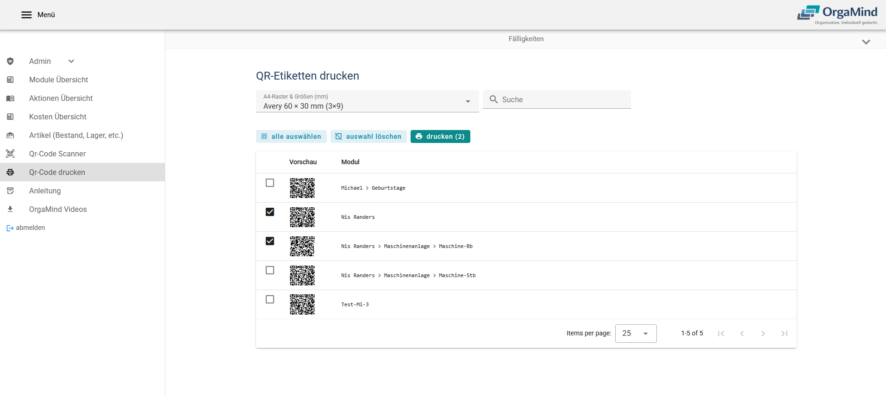Click the OrgaMind logo in header

(837, 15)
